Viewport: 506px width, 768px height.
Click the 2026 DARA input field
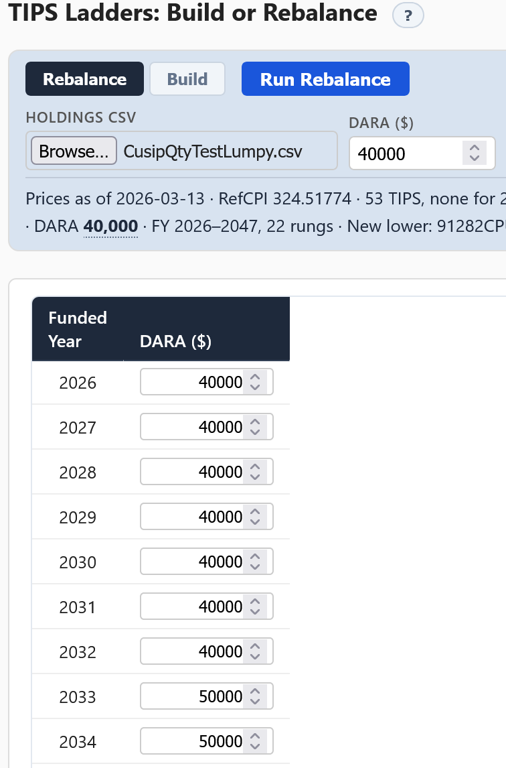[x=207, y=382]
